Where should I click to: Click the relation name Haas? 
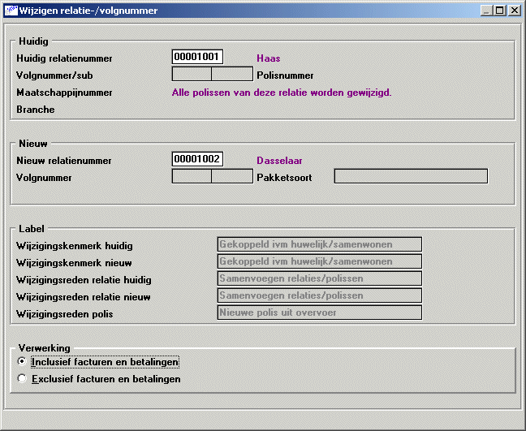[x=268, y=58]
